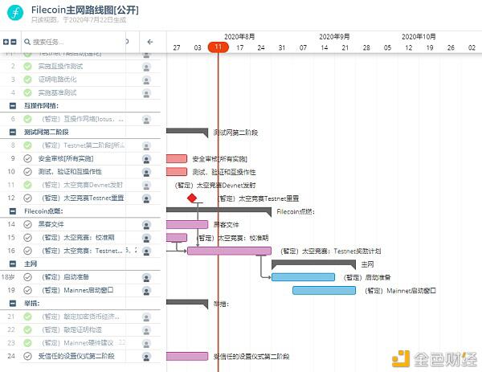This screenshot has height=372, width=482.
Task: Select the pink 黑客文件 Gantt bar
Action: (x=187, y=224)
